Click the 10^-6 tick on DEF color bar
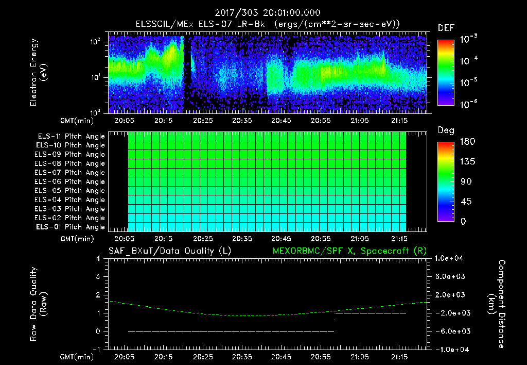Viewport: 527px width, 365px height. [x=468, y=104]
